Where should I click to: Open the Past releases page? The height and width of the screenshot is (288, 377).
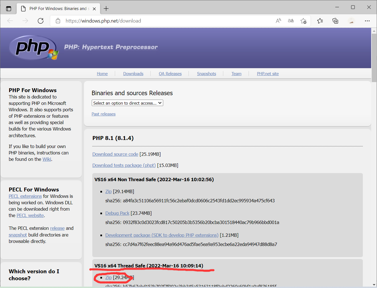click(103, 114)
